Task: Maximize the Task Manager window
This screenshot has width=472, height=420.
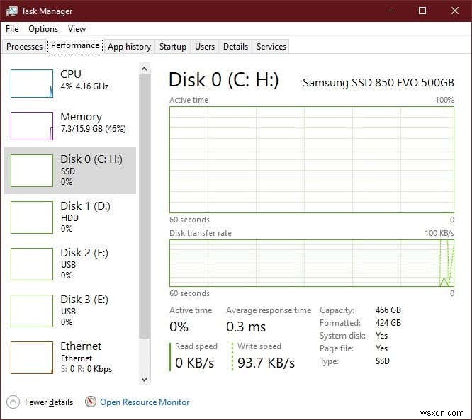Action: point(422,11)
